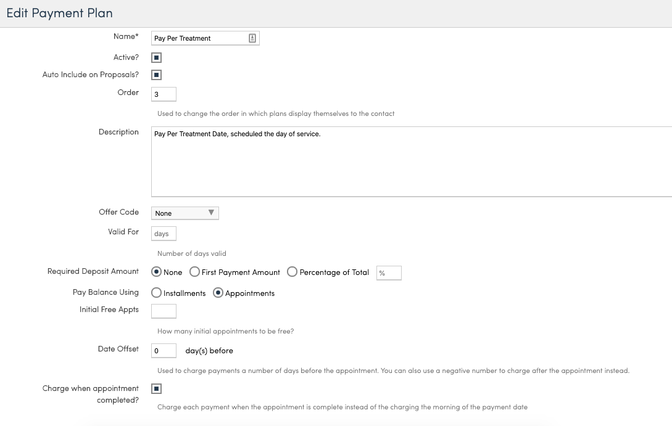Screen dimensions: 672x426
Task: Focus the Initial Free Appts field
Action: [x=164, y=311]
